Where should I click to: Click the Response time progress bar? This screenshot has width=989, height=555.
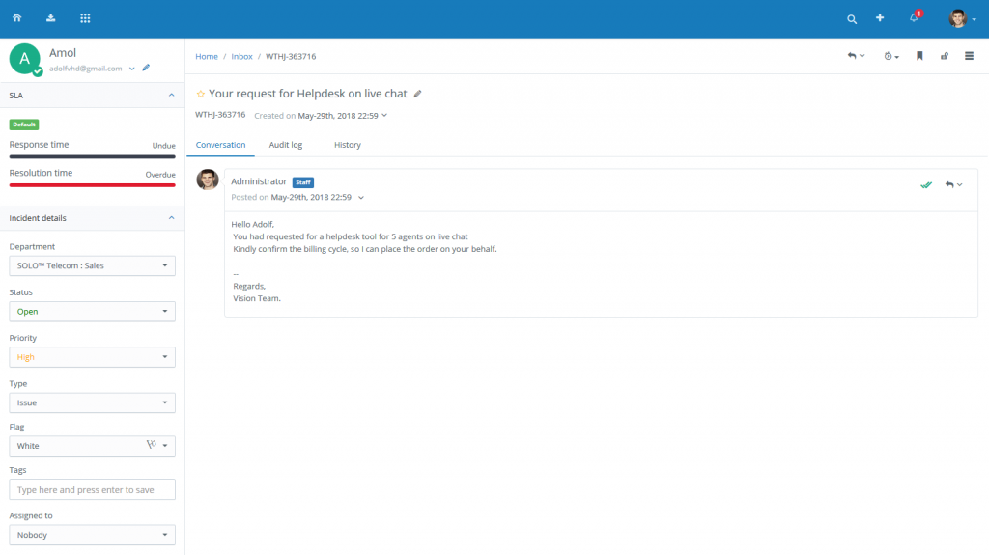pyautogui.click(x=92, y=156)
